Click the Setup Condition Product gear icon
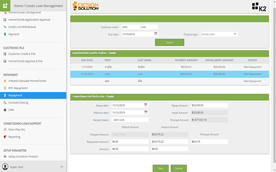The image size is (276, 172). 5,156
